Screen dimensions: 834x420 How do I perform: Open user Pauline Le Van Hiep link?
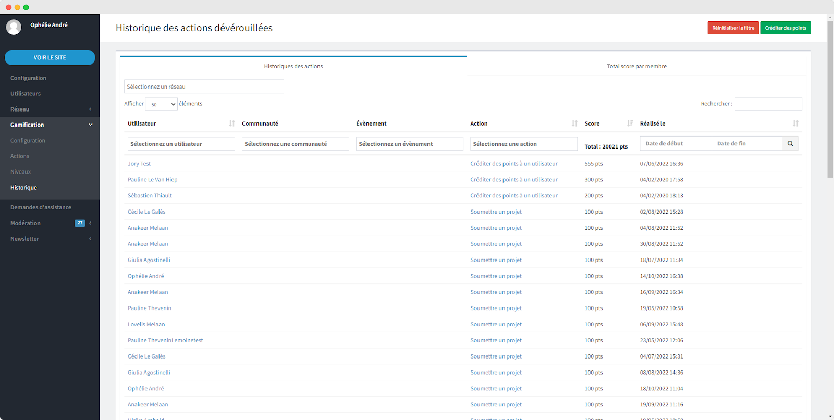click(x=153, y=180)
